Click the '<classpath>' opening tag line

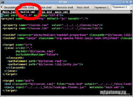[x=15, y=58]
